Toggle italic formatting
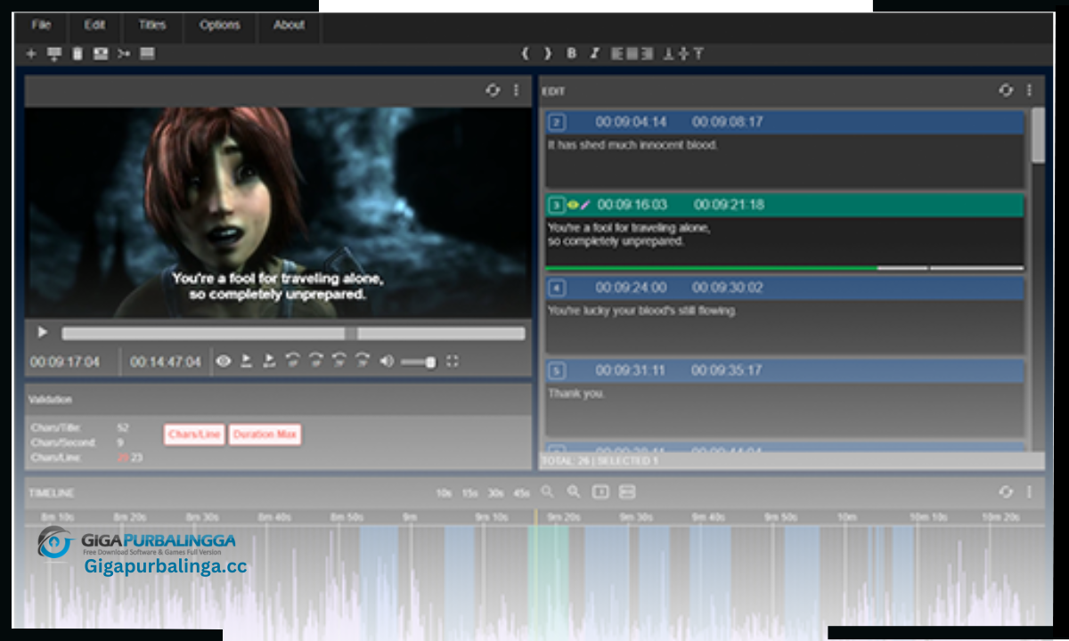Viewport: 1069px width, 641px height. coord(595,54)
